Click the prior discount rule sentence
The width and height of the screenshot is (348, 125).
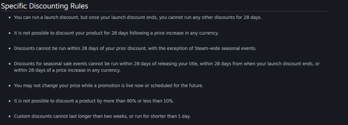[x=135, y=48]
